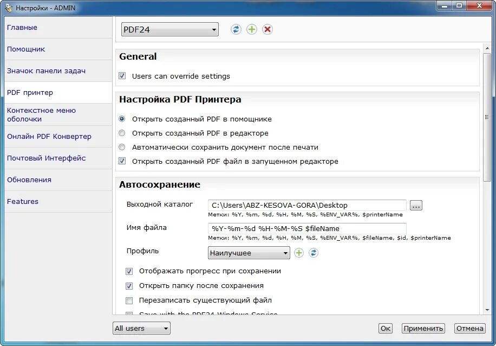
Task: Click the vertical scrollbar thumb
Action: (x=487, y=117)
